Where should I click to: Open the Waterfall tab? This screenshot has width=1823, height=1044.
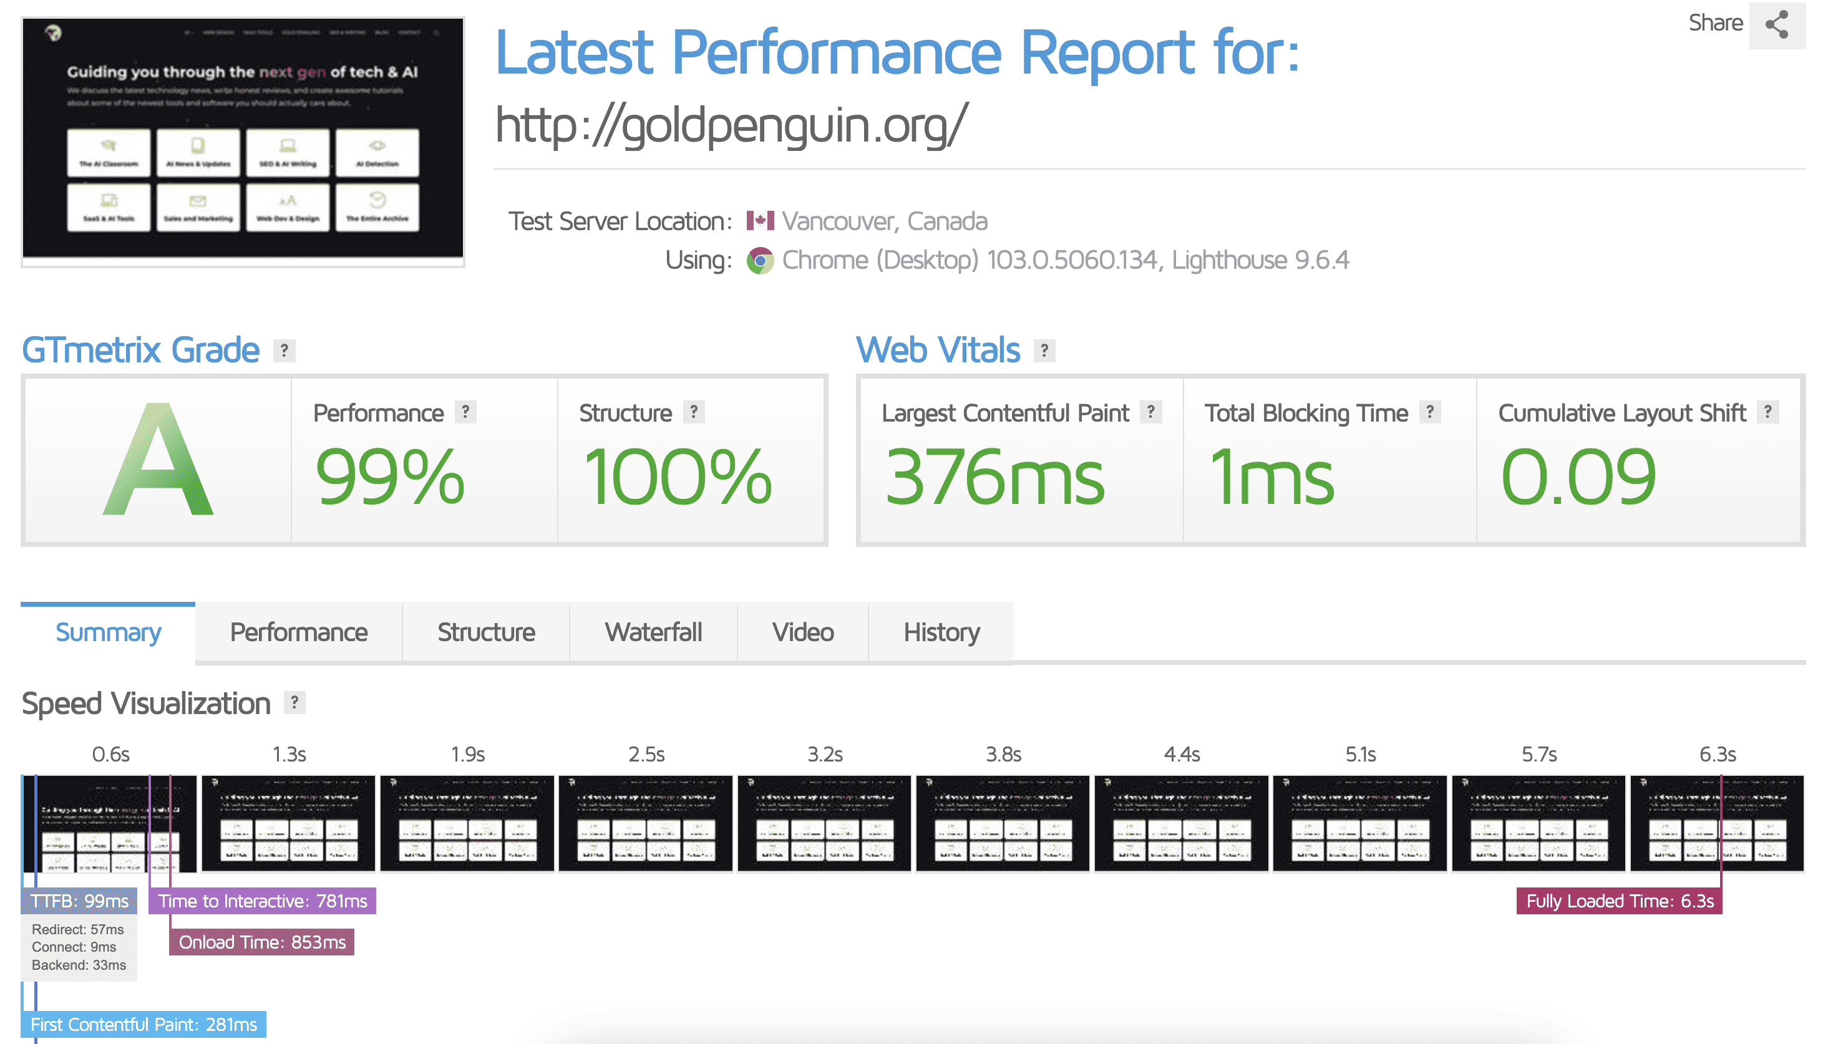653,632
